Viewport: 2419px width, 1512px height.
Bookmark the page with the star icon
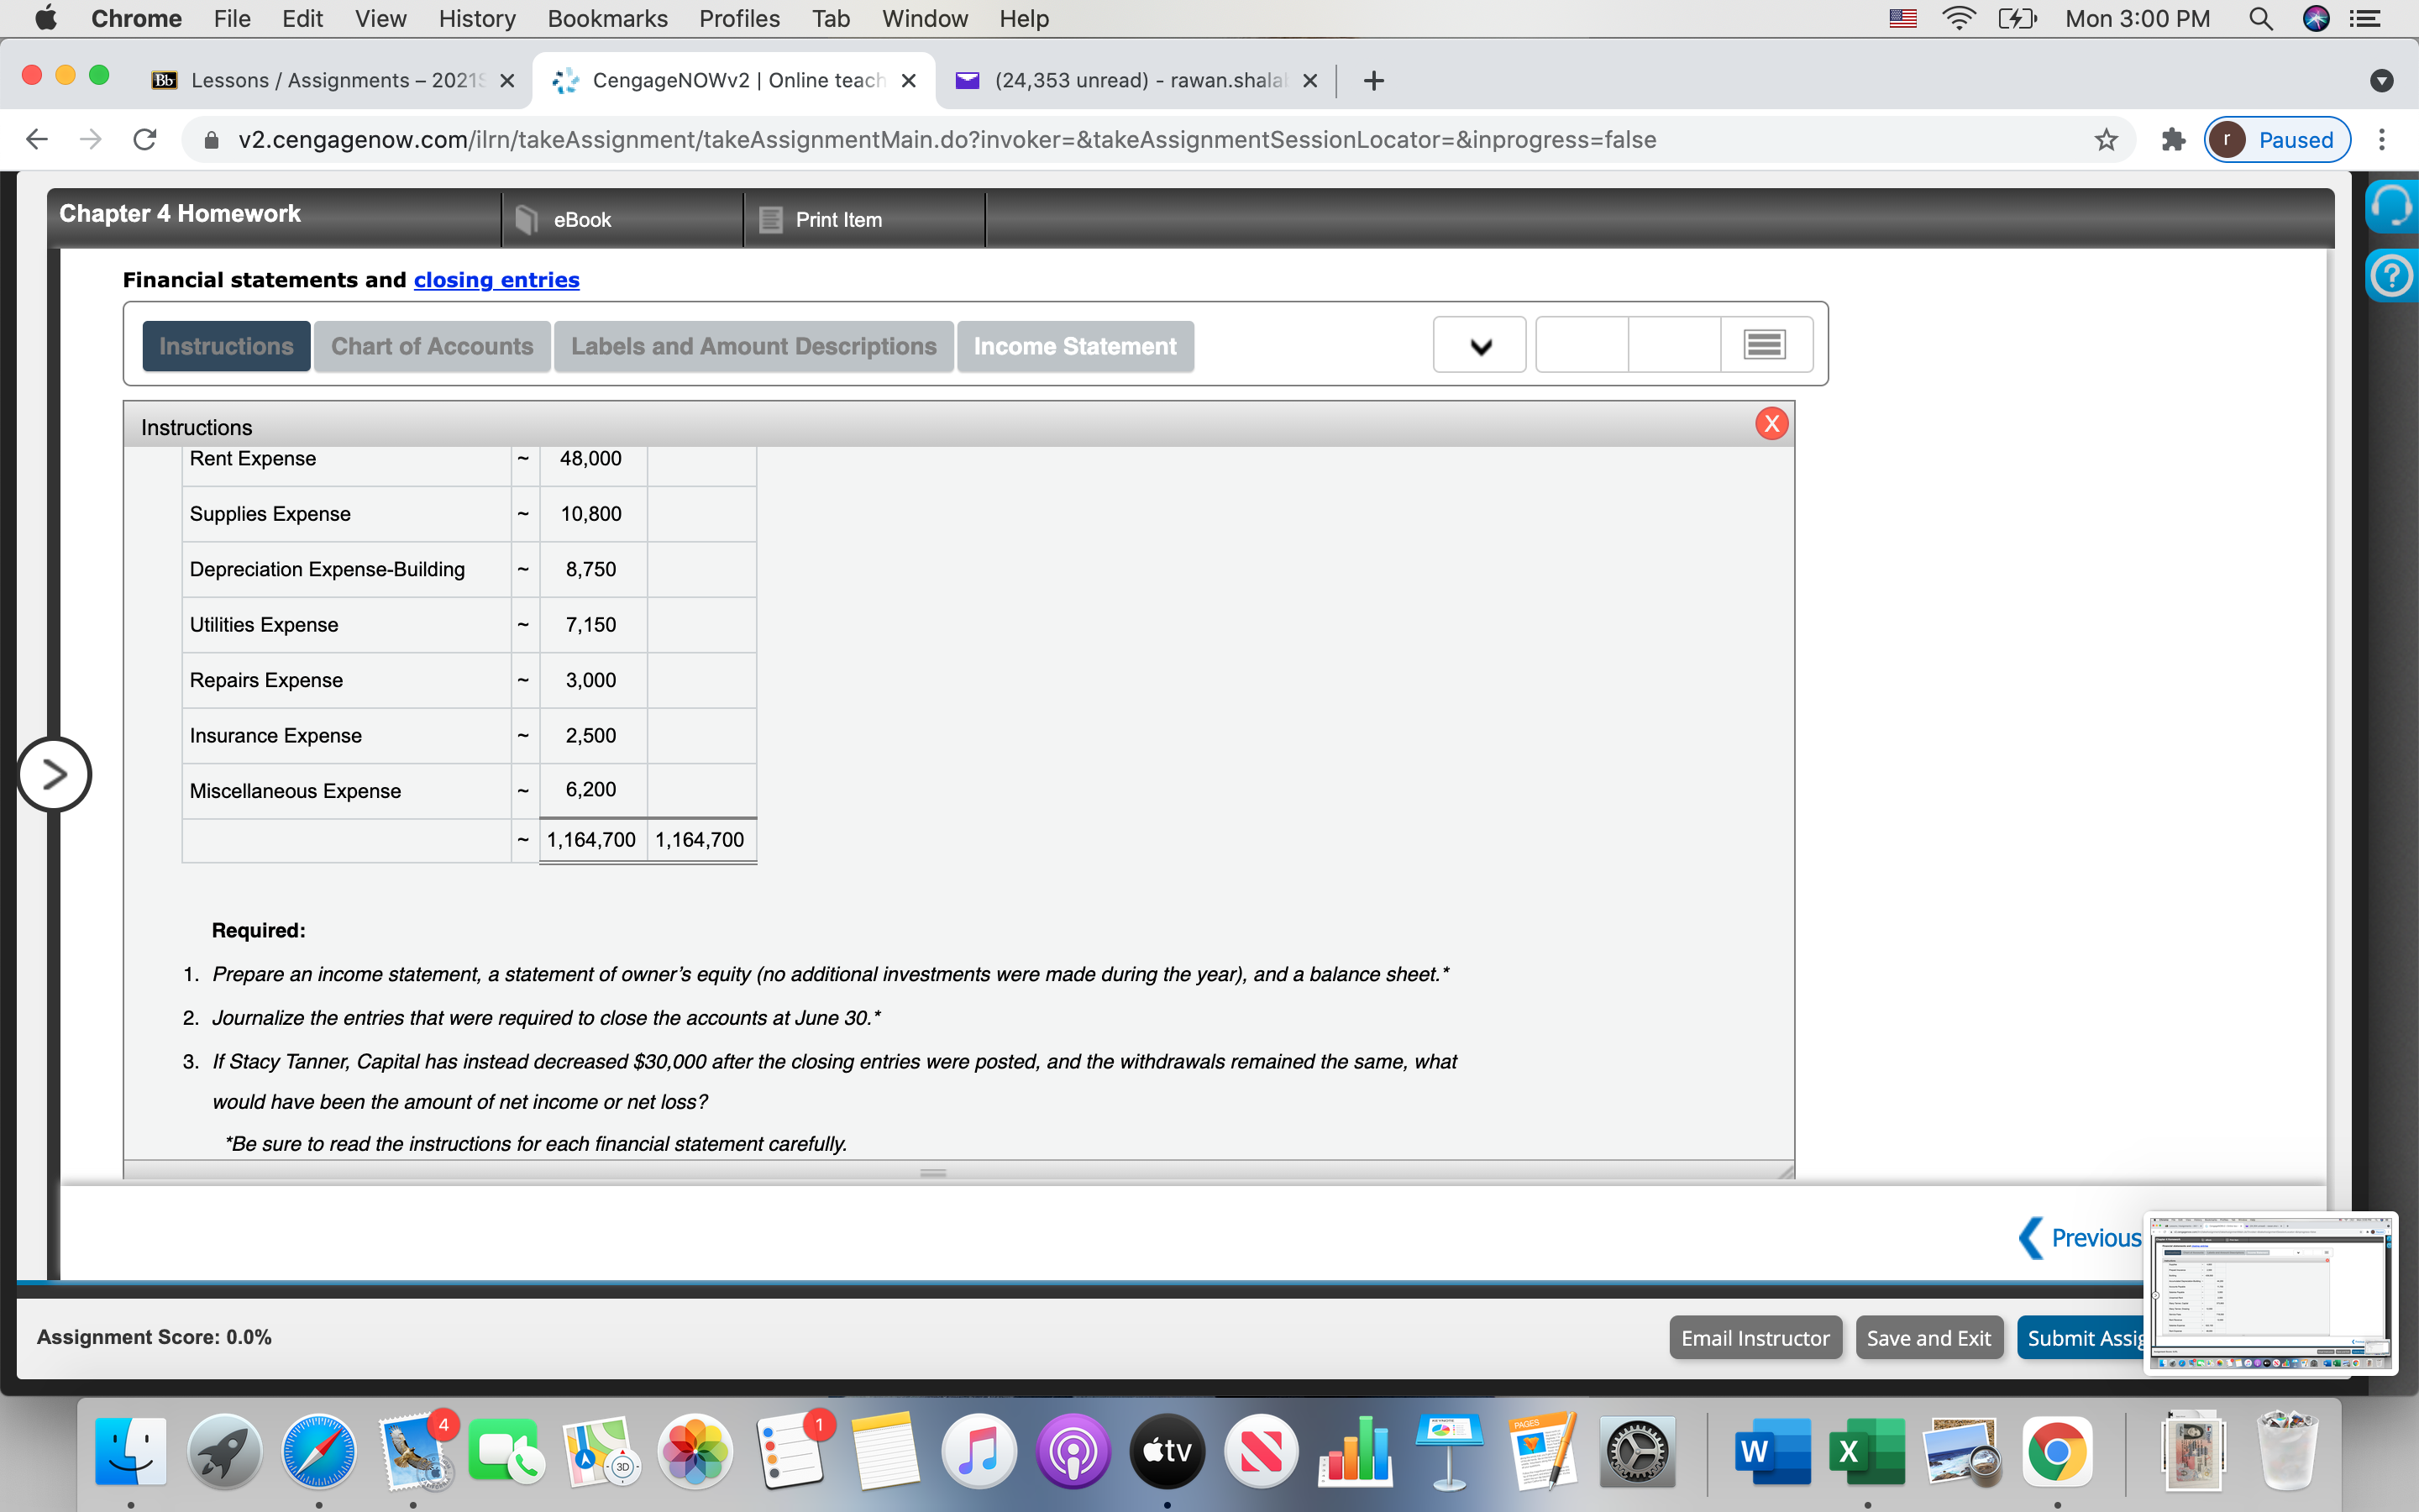2105,139
